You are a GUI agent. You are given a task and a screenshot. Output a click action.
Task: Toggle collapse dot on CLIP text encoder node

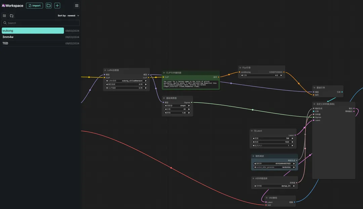[x=164, y=73]
